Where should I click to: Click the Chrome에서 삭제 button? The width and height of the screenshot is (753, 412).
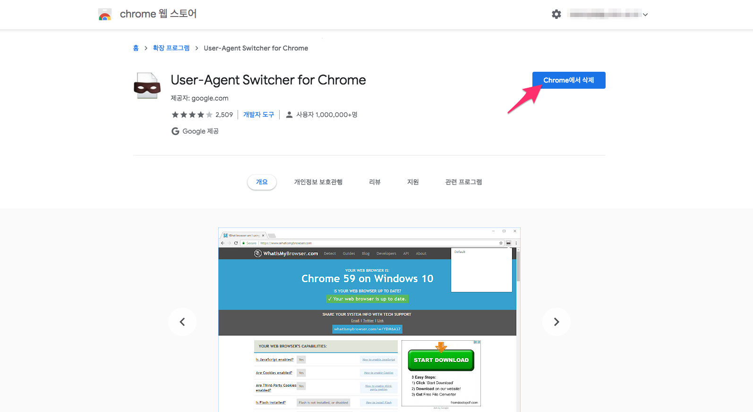coord(569,80)
